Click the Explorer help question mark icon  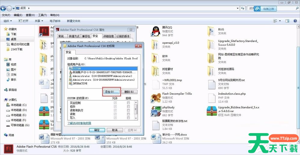tap(295, 21)
